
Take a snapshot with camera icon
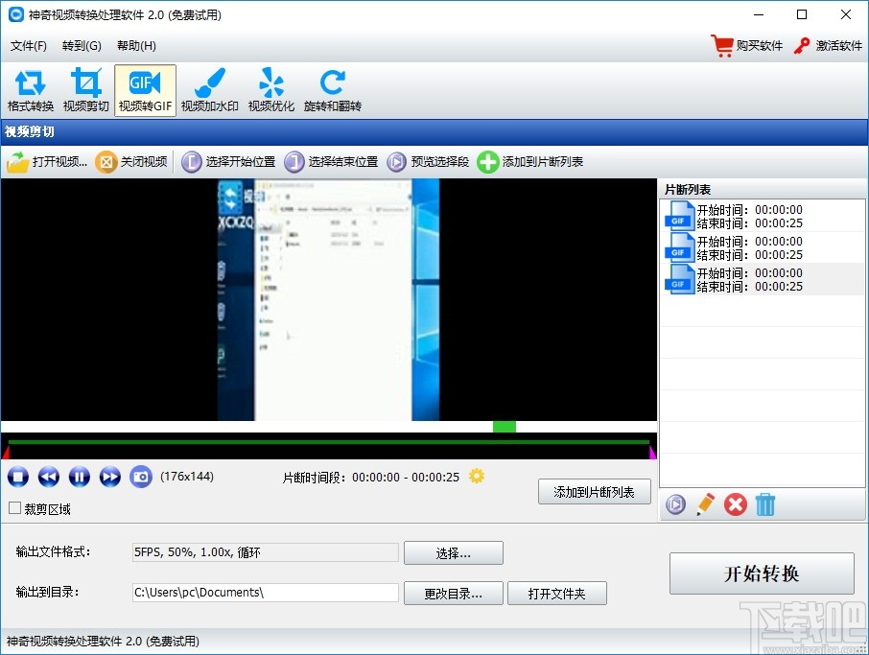tap(141, 477)
